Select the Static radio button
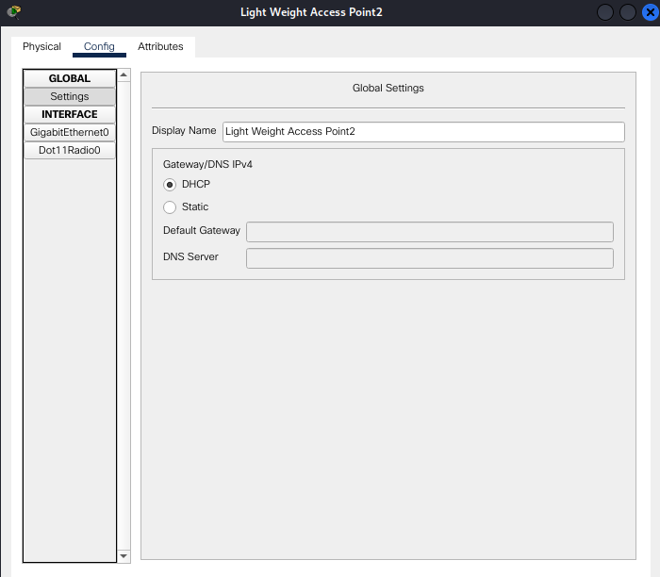This screenshot has width=660, height=577. [x=170, y=207]
